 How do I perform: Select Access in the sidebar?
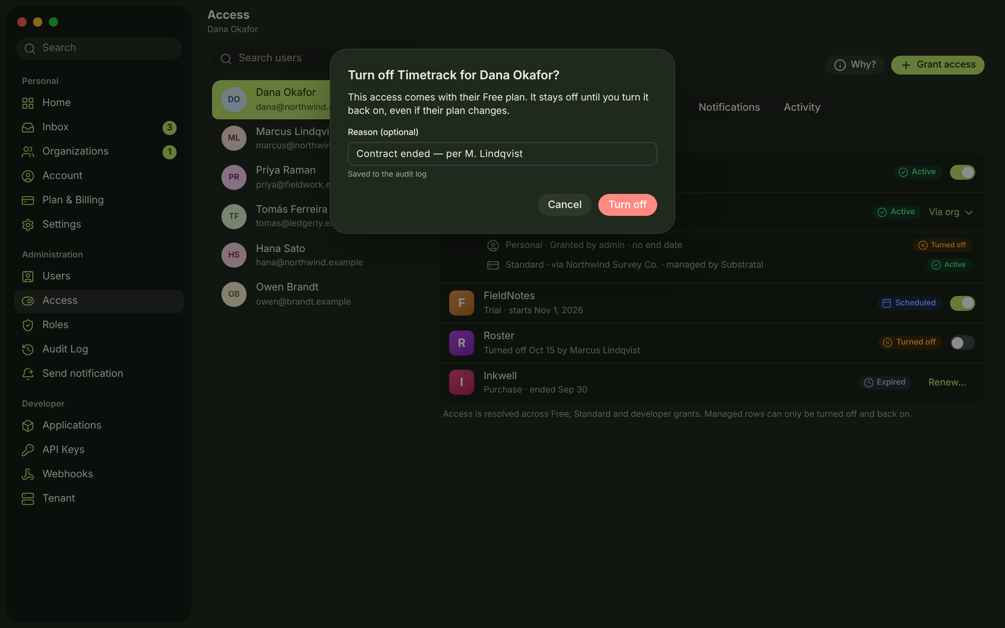99,301
